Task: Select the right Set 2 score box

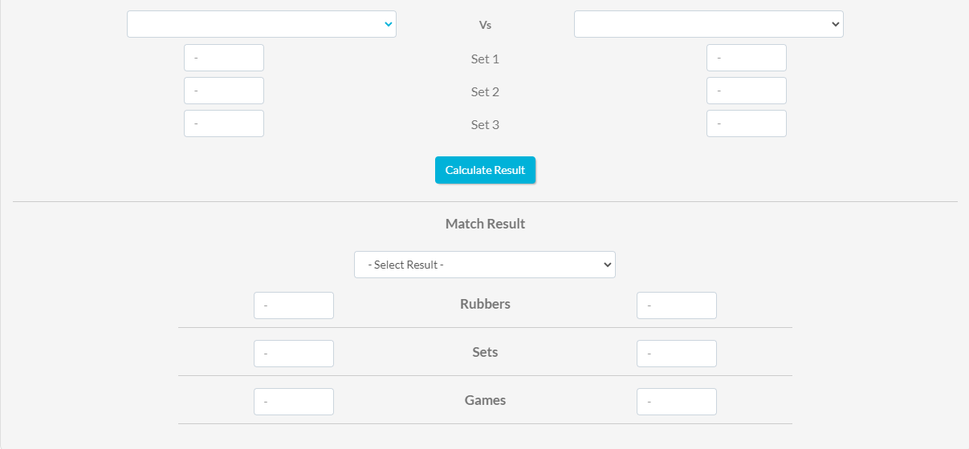Action: tap(747, 91)
